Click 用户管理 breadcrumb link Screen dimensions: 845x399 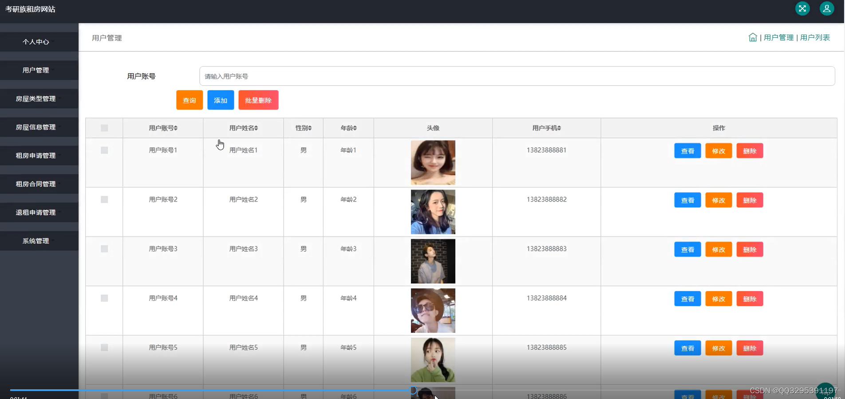click(778, 38)
